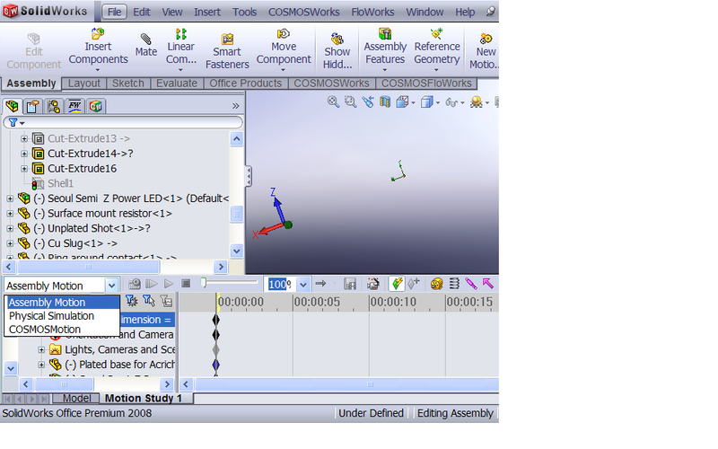The image size is (718, 449).
Task: Open the COSMOSWorks menu
Action: tap(304, 12)
